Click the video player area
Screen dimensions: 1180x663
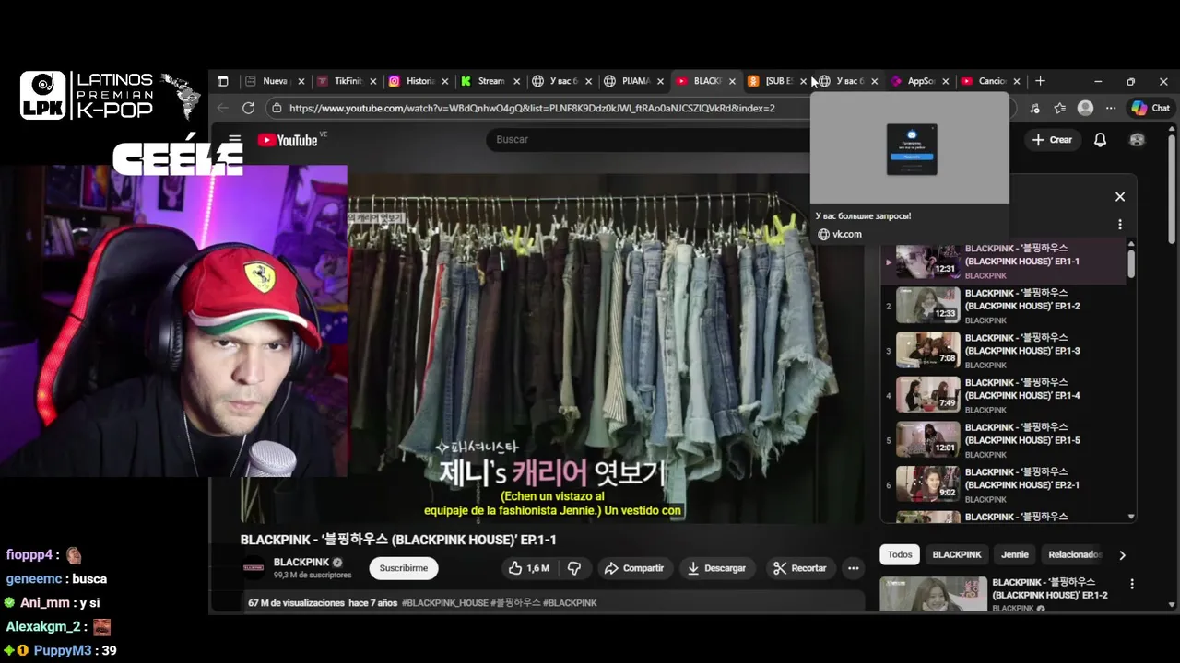click(x=553, y=348)
